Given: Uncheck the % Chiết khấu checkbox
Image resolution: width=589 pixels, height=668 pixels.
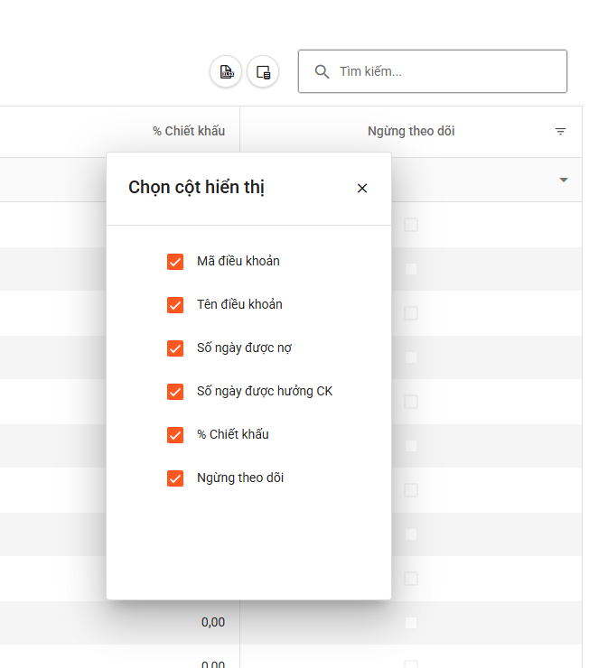Looking at the screenshot, I should tap(175, 435).
